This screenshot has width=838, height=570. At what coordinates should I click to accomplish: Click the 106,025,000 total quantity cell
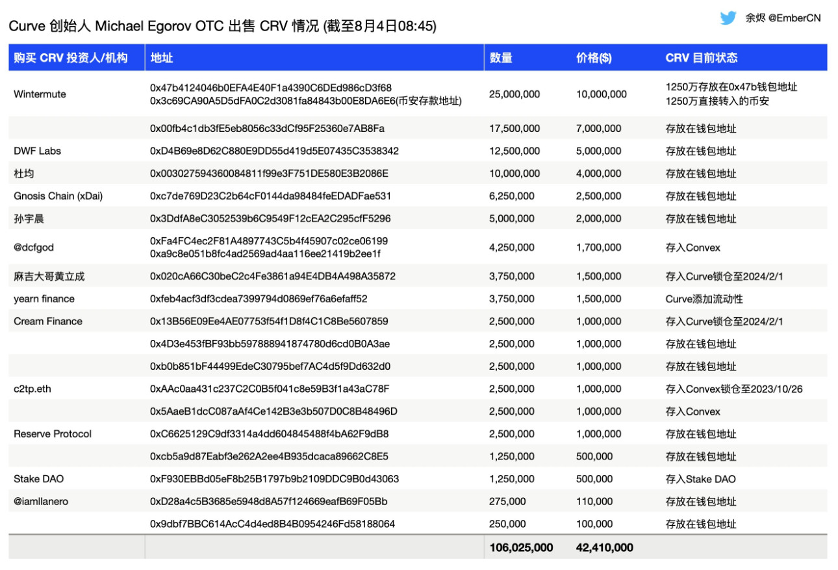coord(520,547)
